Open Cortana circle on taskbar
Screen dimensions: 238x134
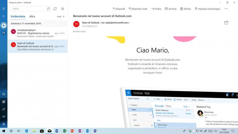pos(11,131)
